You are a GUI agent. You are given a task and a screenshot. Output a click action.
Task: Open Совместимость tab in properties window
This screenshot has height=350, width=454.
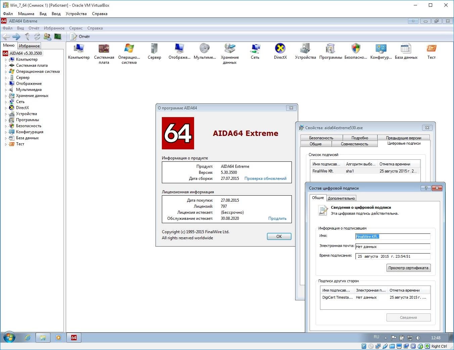tap(354, 144)
